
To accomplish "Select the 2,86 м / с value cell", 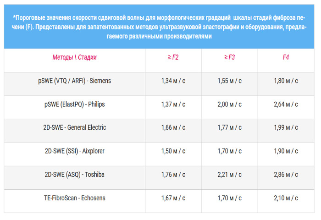I will (286, 174).
